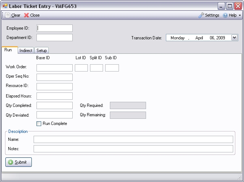Click the status bar resize grip

[x=240, y=178]
